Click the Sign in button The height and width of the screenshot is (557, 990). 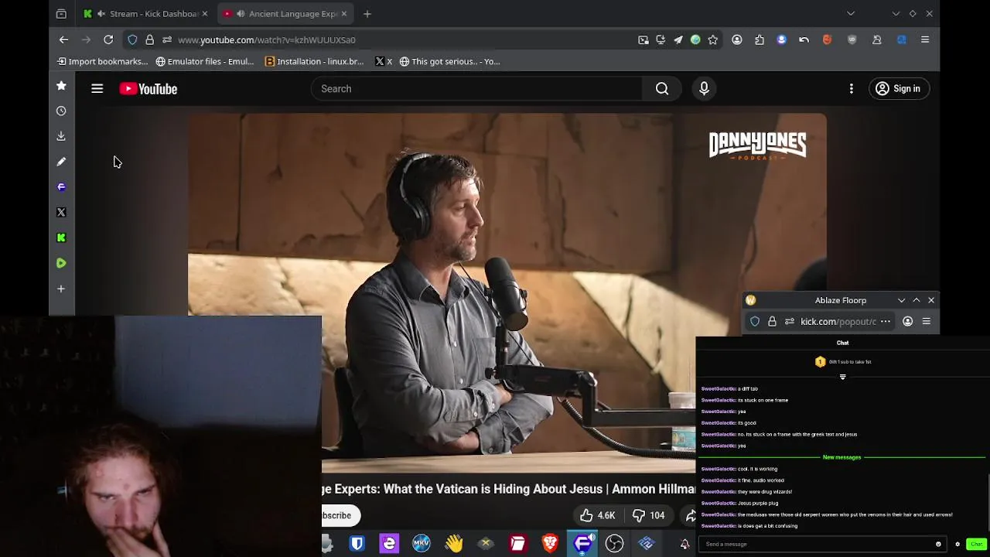[898, 89]
